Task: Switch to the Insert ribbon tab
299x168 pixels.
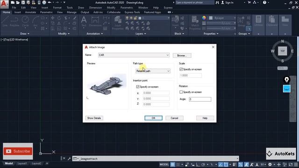Action: (x=18, y=12)
